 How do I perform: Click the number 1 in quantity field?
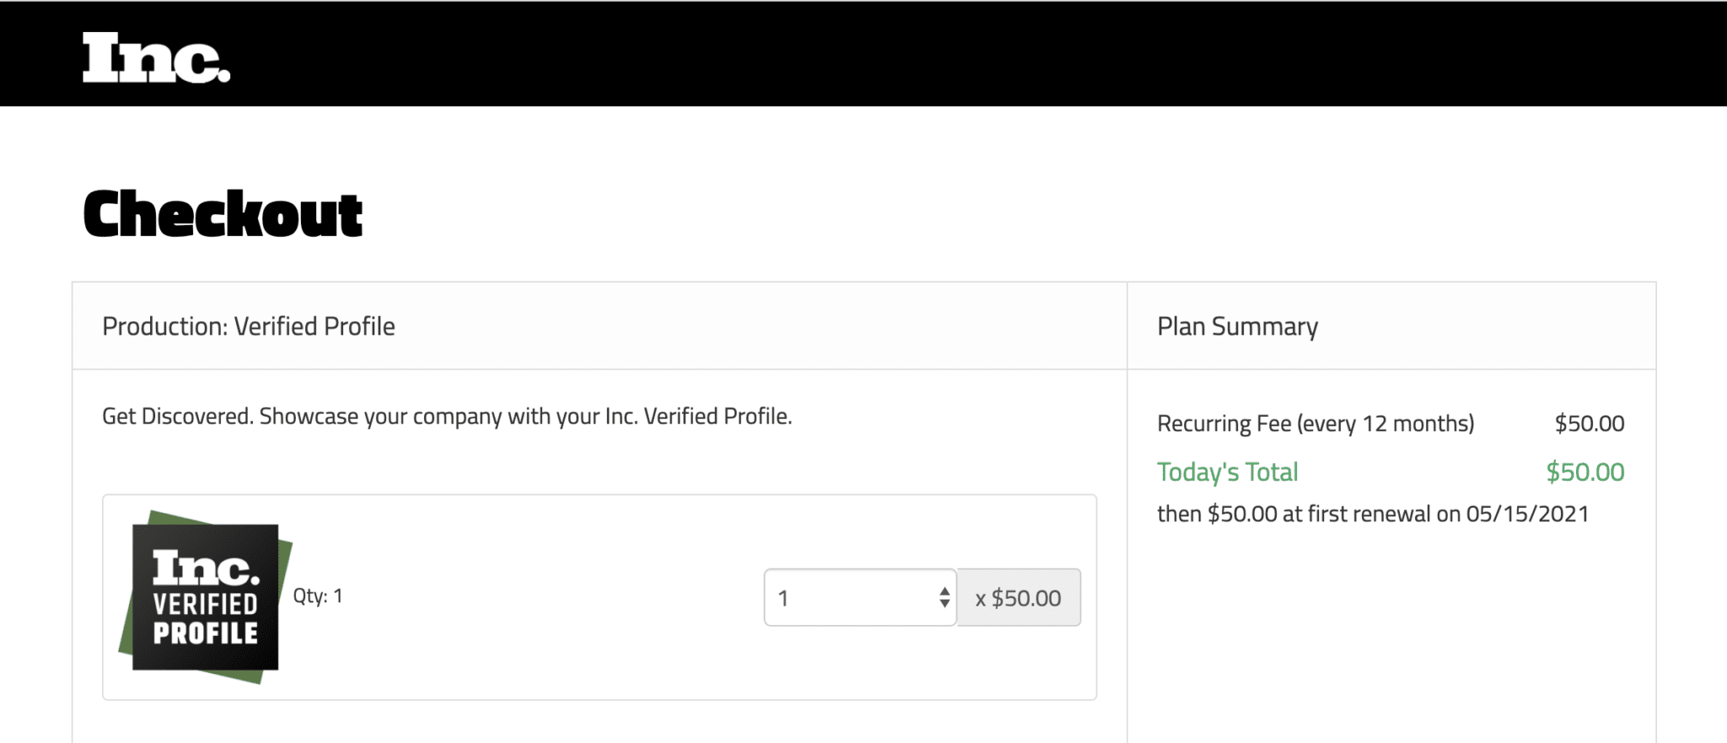(x=783, y=598)
